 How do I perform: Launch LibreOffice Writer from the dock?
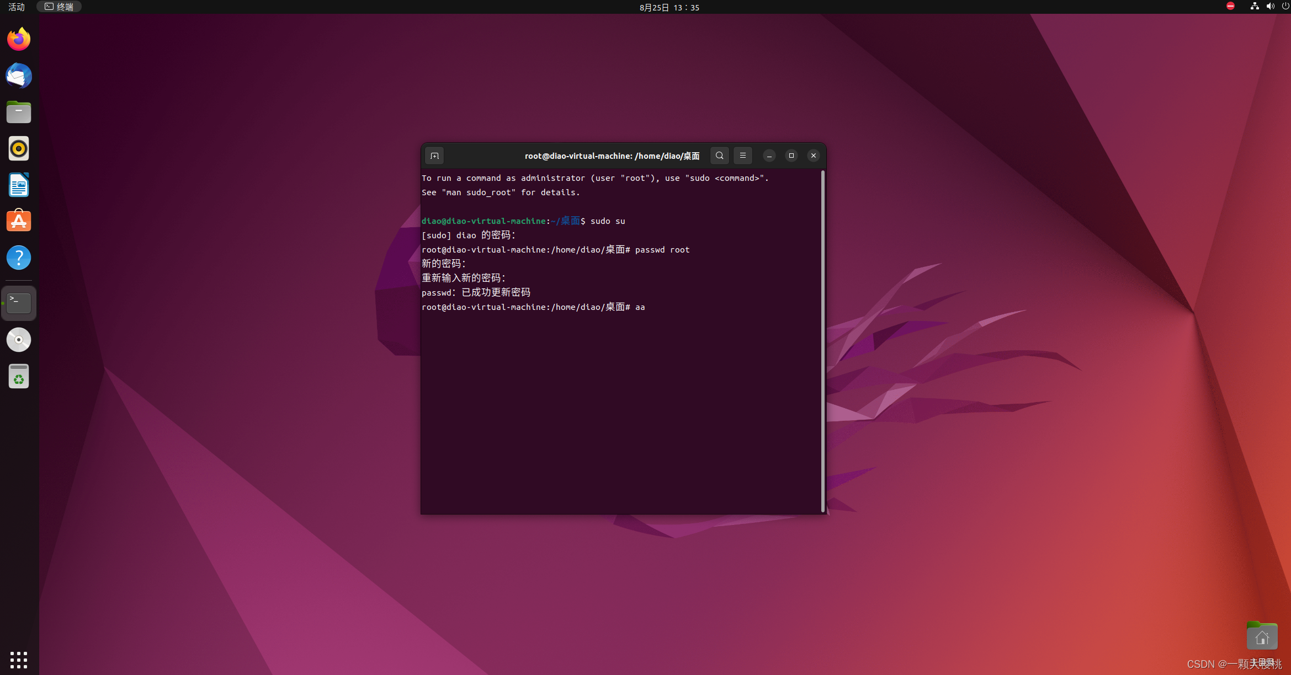pyautogui.click(x=19, y=185)
